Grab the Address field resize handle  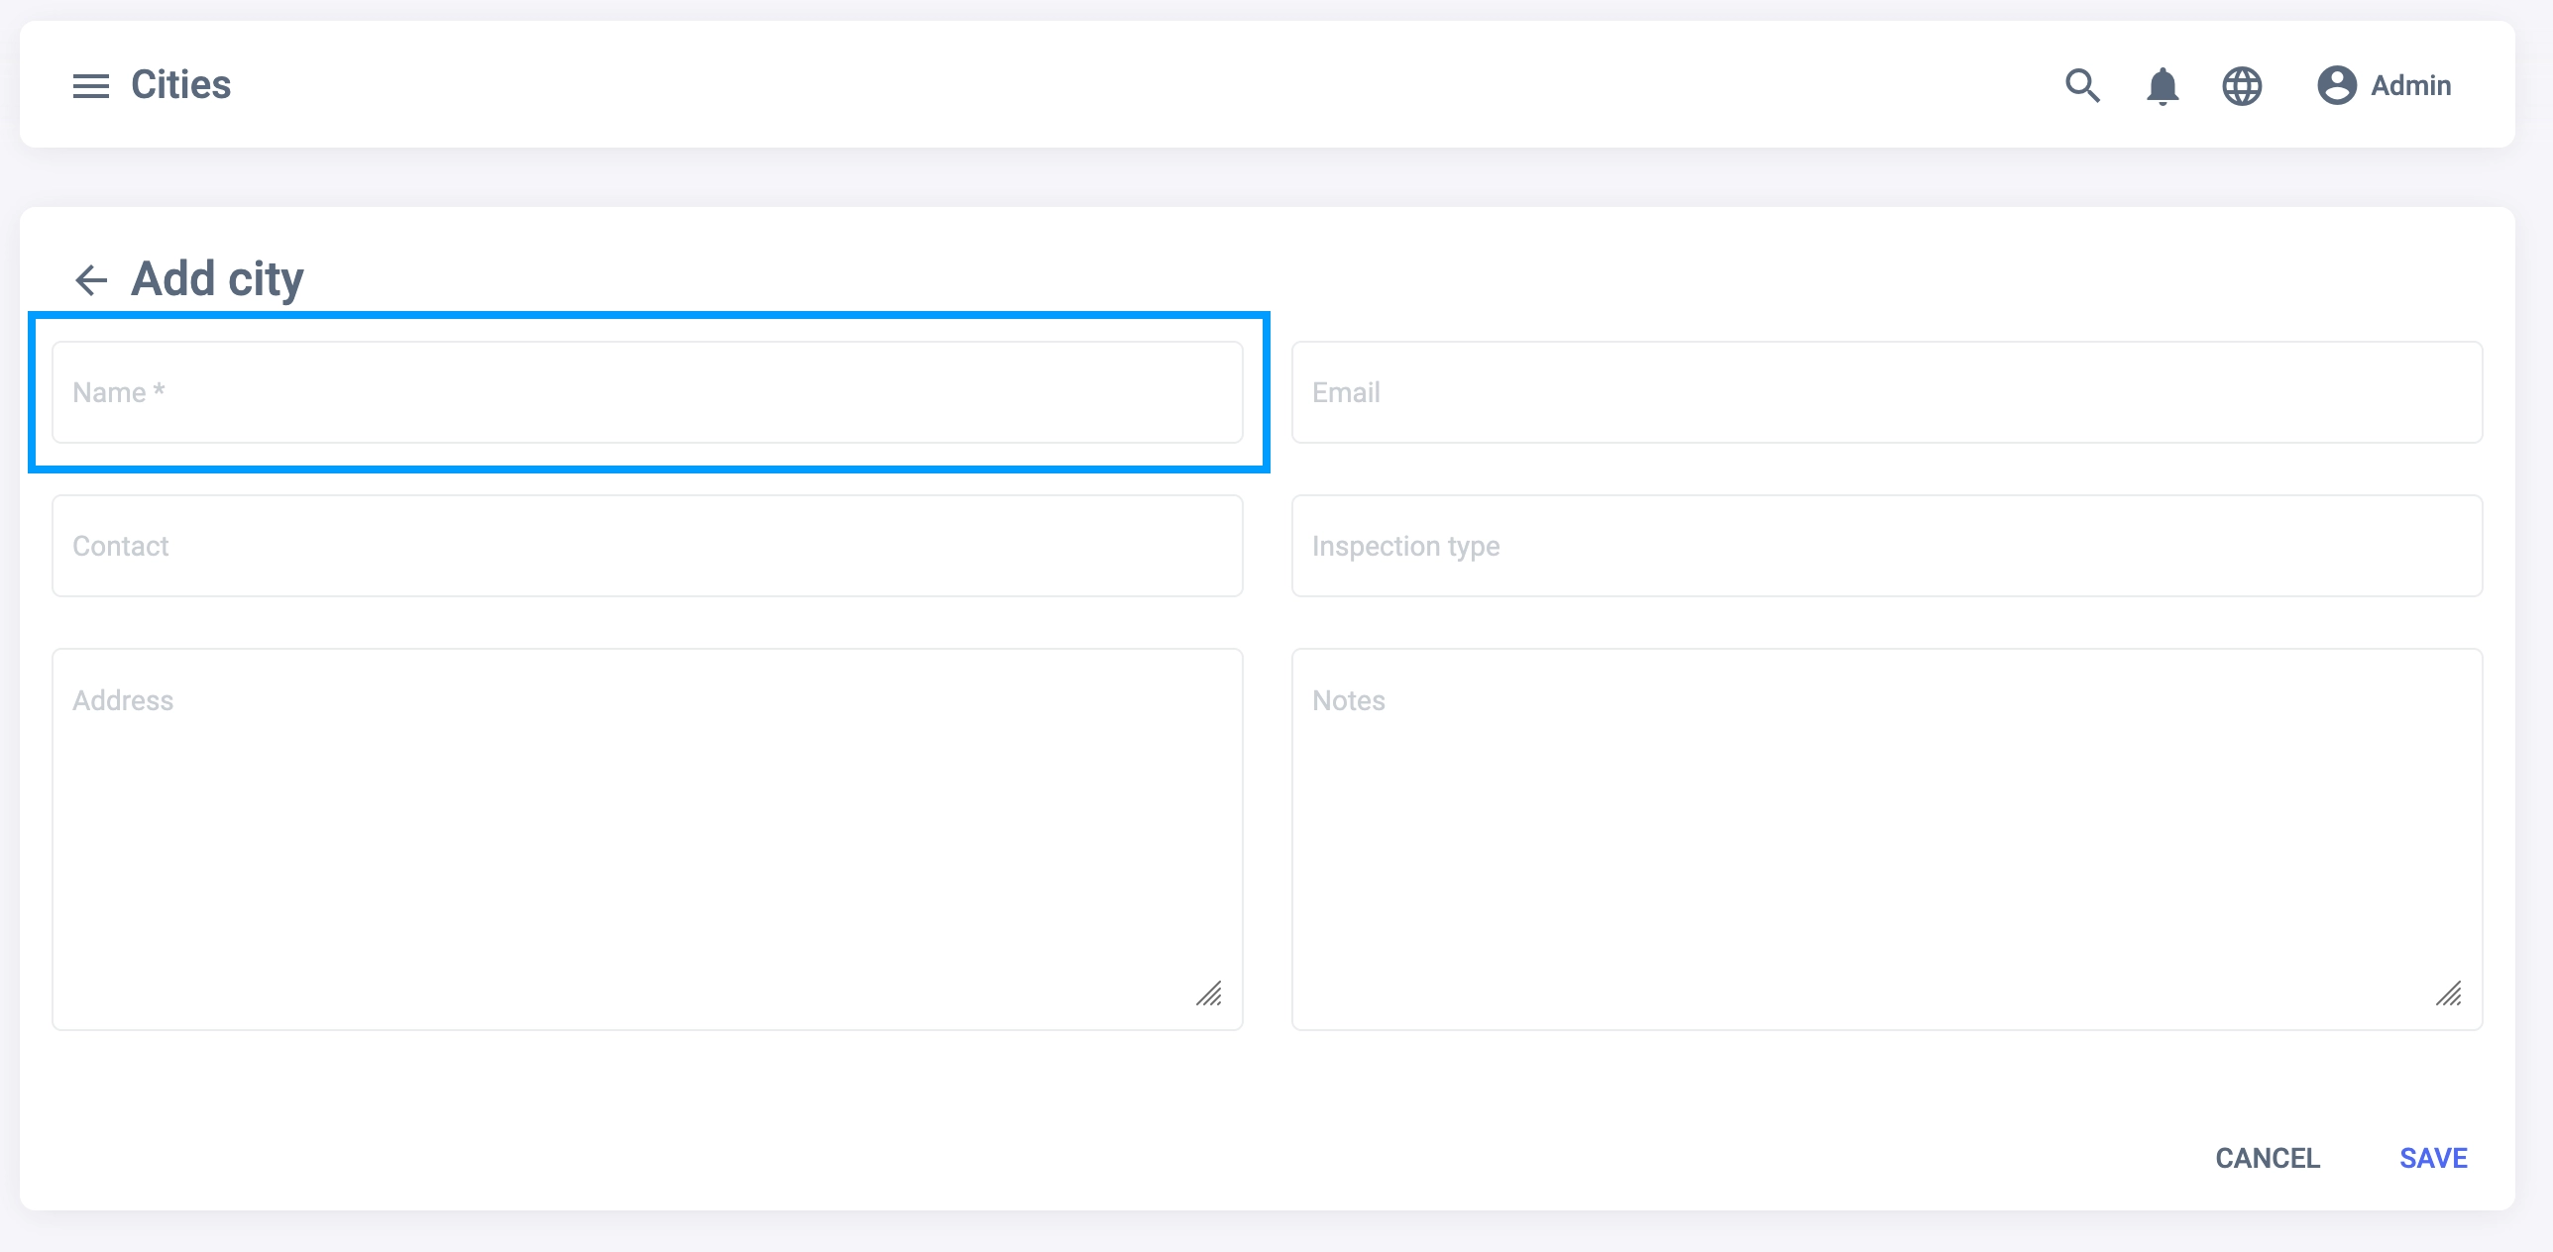(1209, 993)
